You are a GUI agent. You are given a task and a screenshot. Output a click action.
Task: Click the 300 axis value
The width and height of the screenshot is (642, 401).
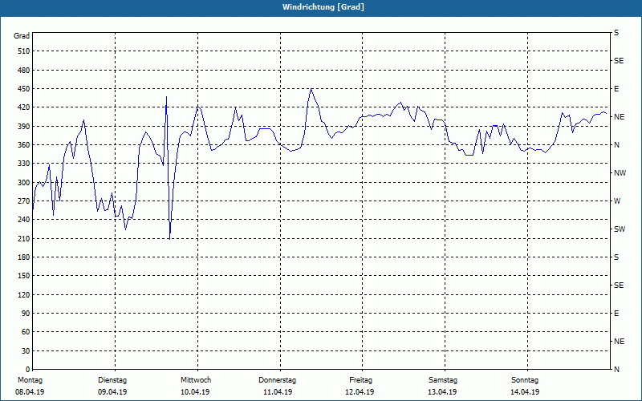point(24,183)
